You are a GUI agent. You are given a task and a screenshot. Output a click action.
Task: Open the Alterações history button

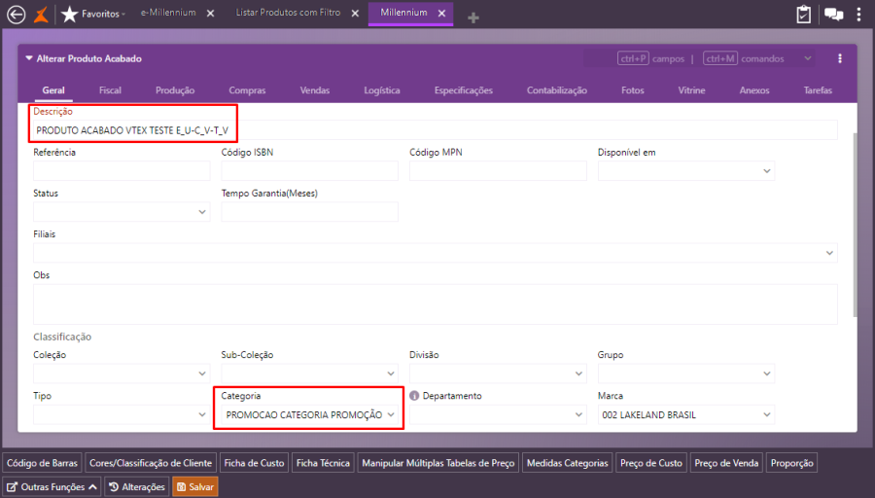tap(137, 487)
